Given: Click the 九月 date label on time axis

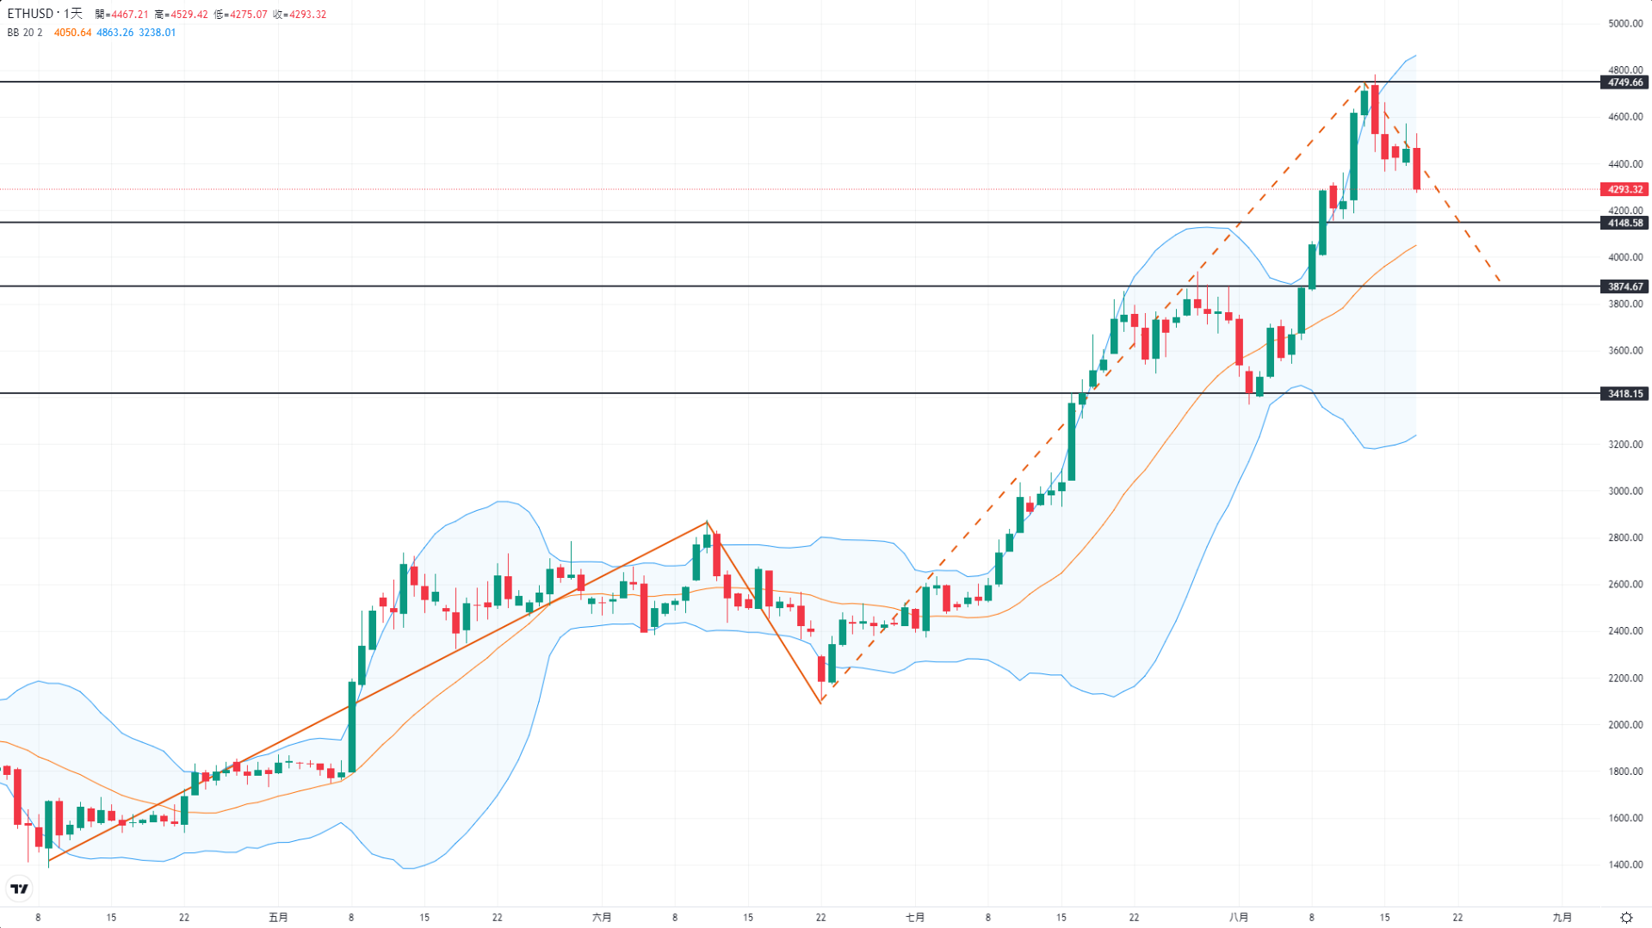Looking at the screenshot, I should click(x=1562, y=918).
